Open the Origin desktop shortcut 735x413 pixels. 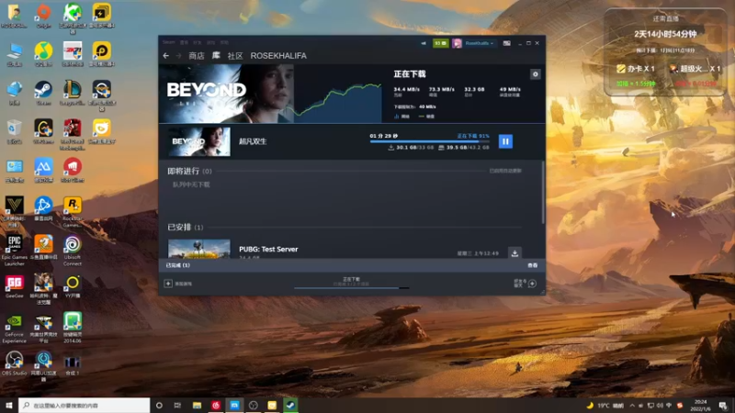click(x=43, y=17)
